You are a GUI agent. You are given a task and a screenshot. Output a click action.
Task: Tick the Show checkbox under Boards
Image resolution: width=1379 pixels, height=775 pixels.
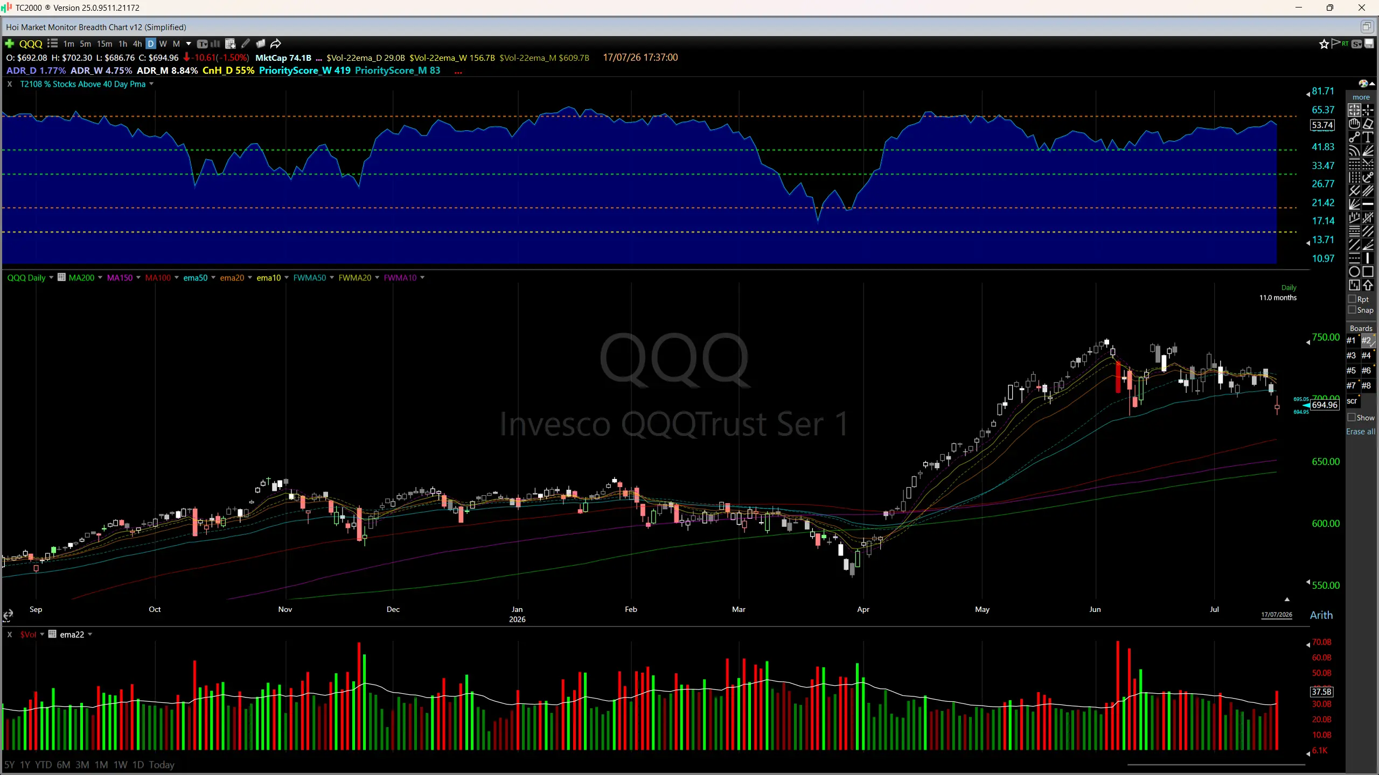1352,418
